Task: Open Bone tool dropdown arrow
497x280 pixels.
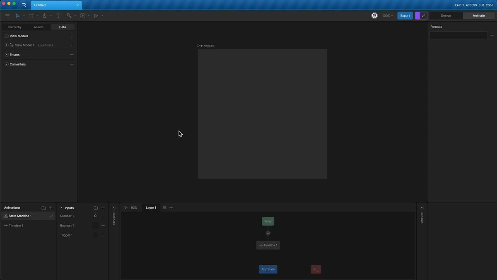Action: [x=75, y=16]
